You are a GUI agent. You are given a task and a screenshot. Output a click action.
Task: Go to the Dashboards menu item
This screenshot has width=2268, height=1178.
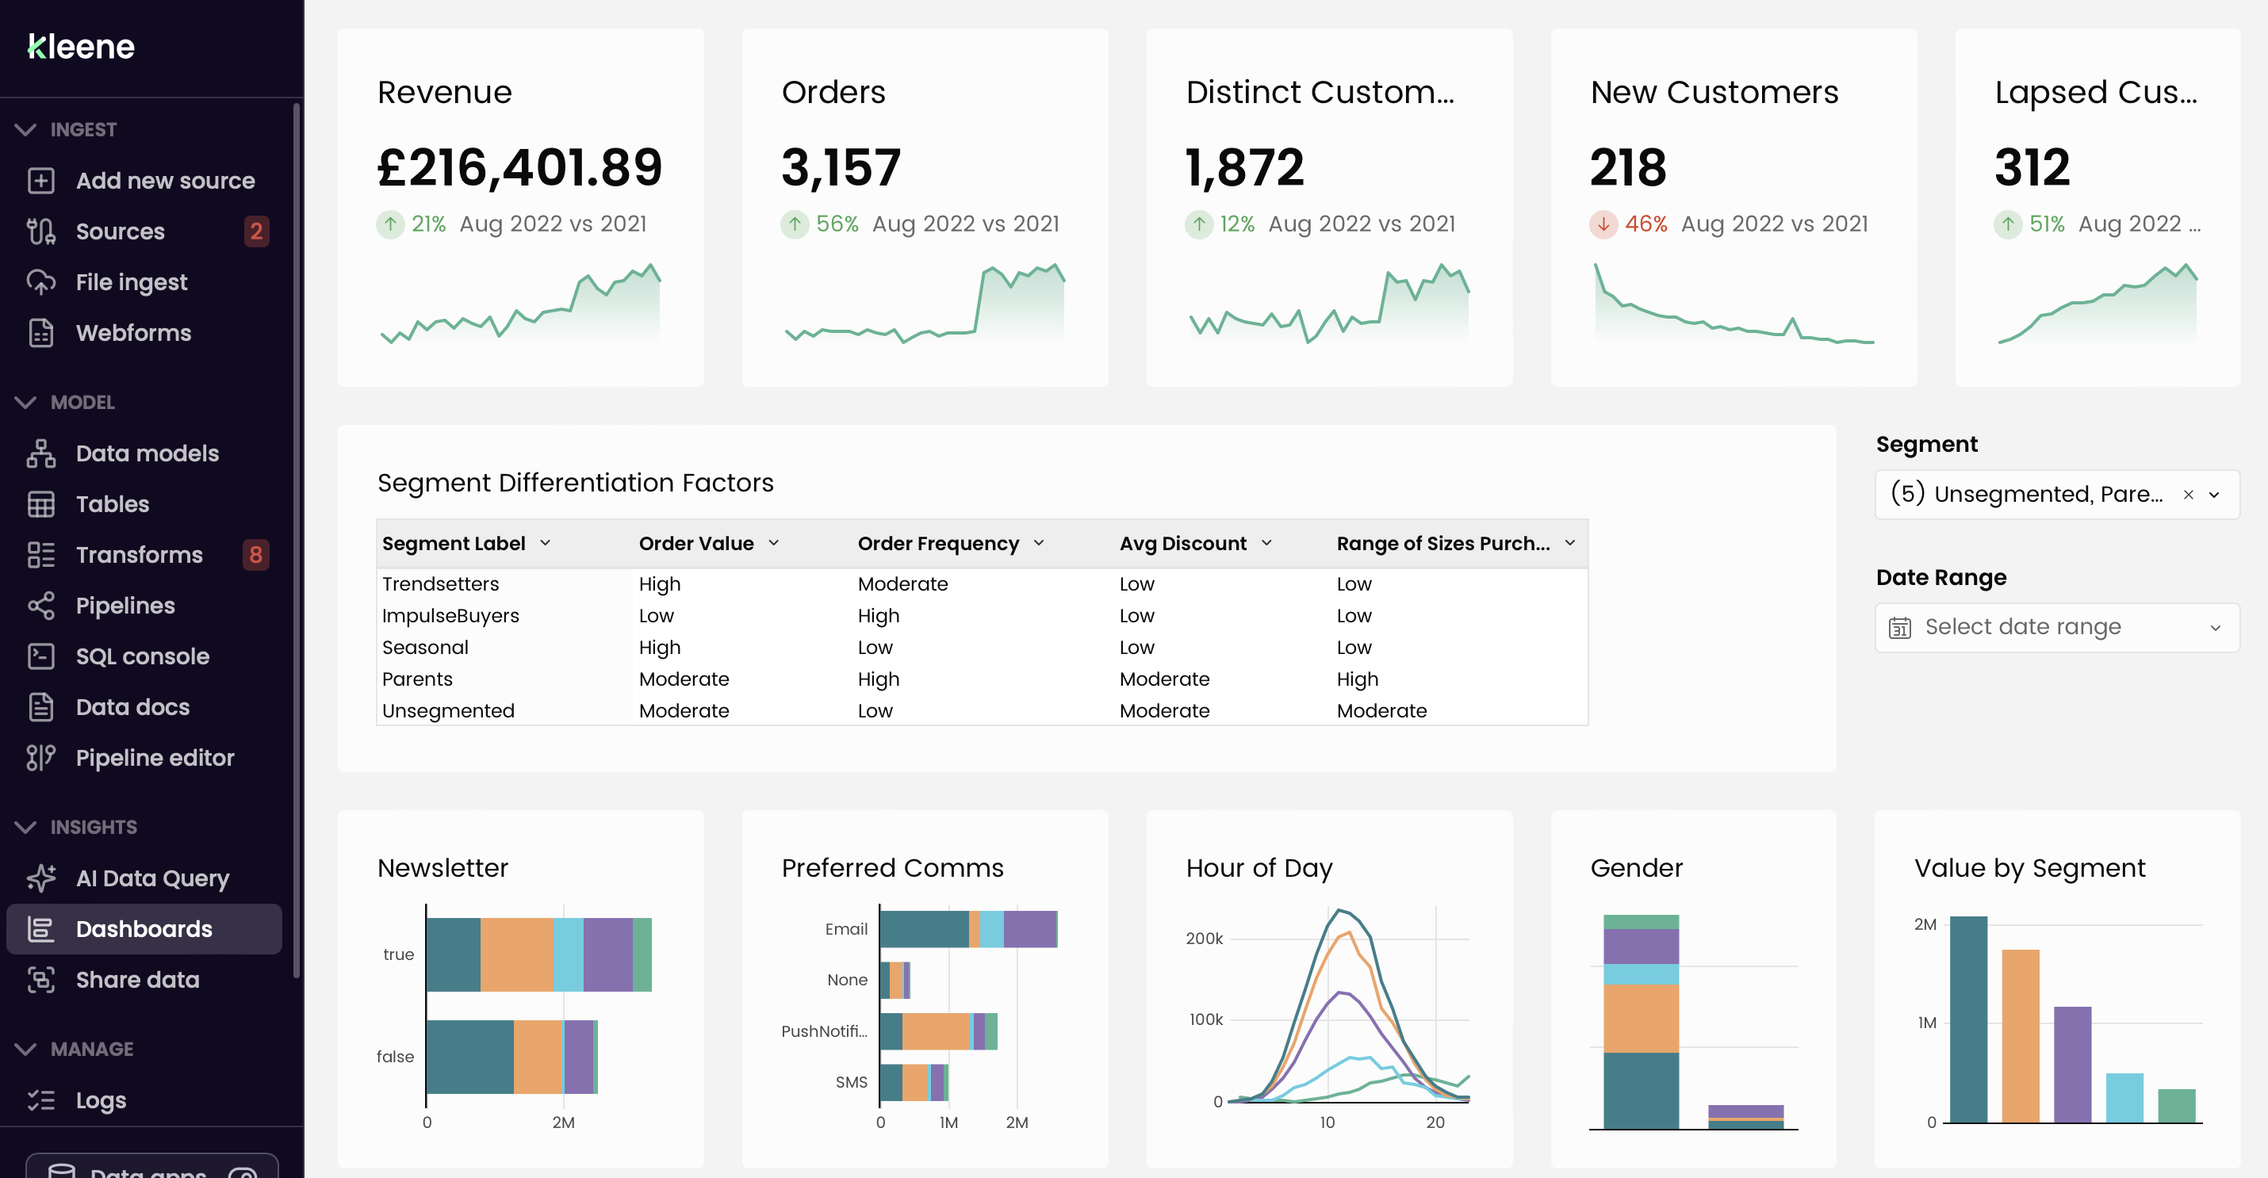point(144,929)
